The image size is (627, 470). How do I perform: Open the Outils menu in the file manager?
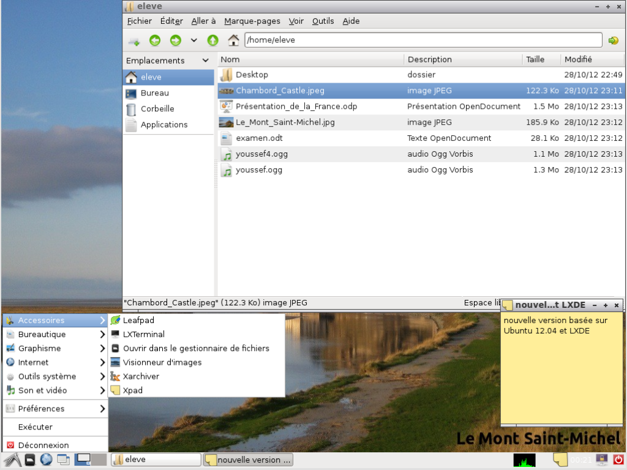(323, 21)
